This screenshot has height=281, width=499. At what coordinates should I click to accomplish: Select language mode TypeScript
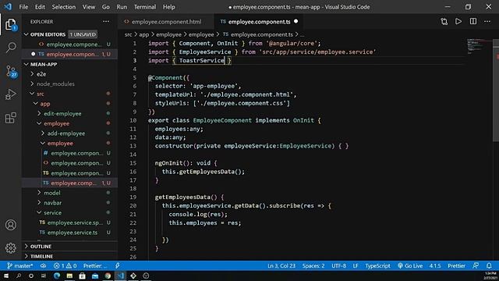(x=377, y=265)
